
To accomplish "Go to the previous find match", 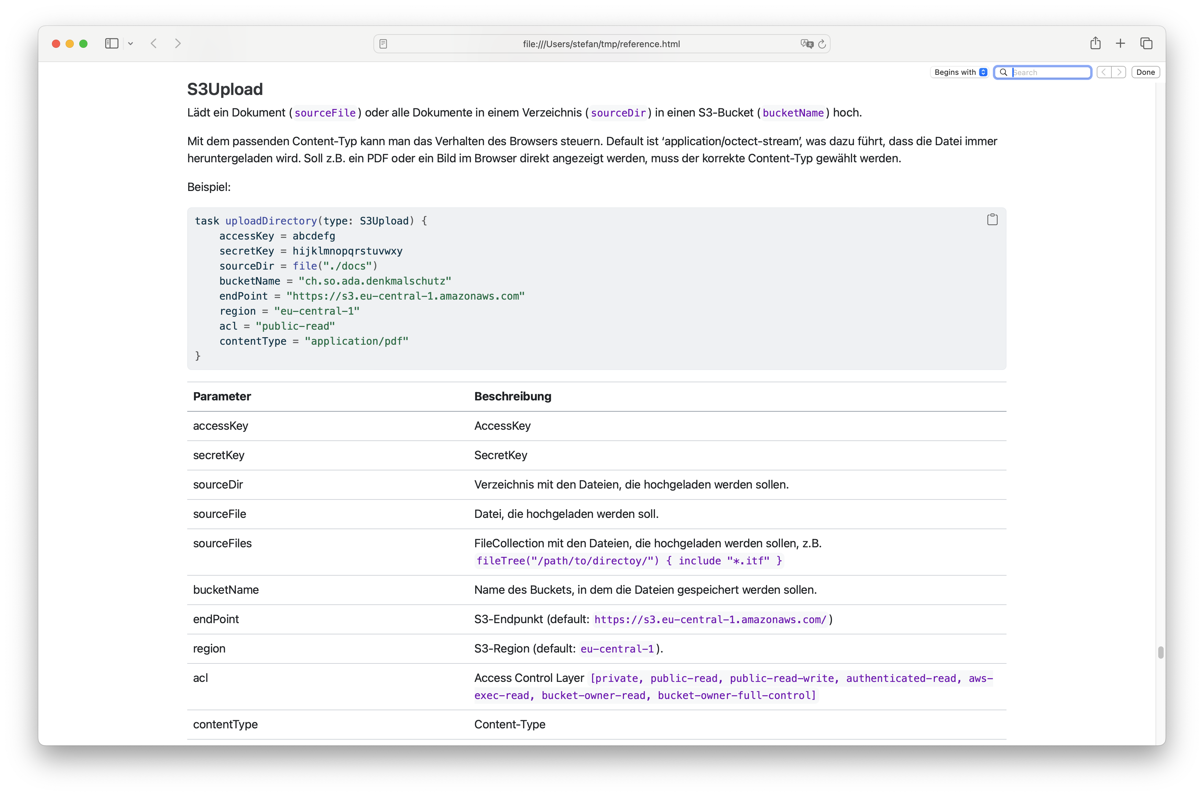I will tap(1104, 72).
